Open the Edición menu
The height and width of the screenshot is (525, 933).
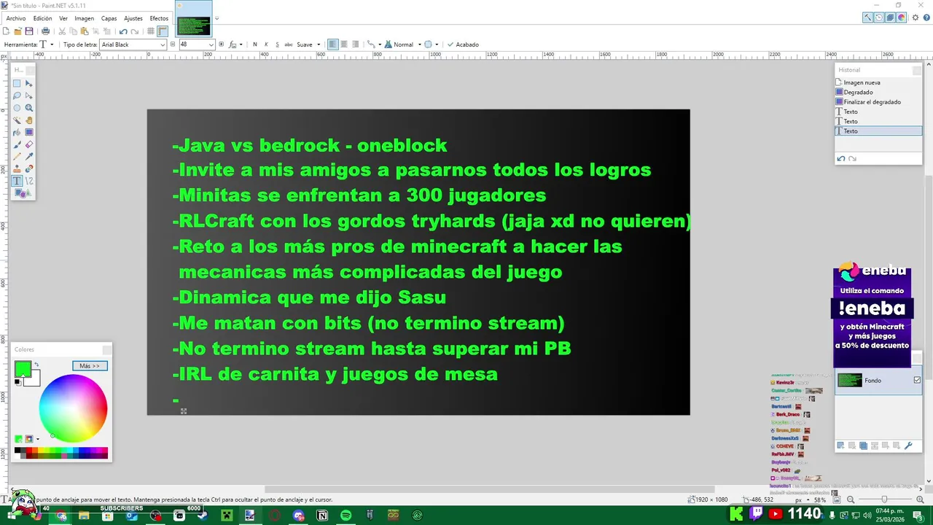click(x=42, y=18)
